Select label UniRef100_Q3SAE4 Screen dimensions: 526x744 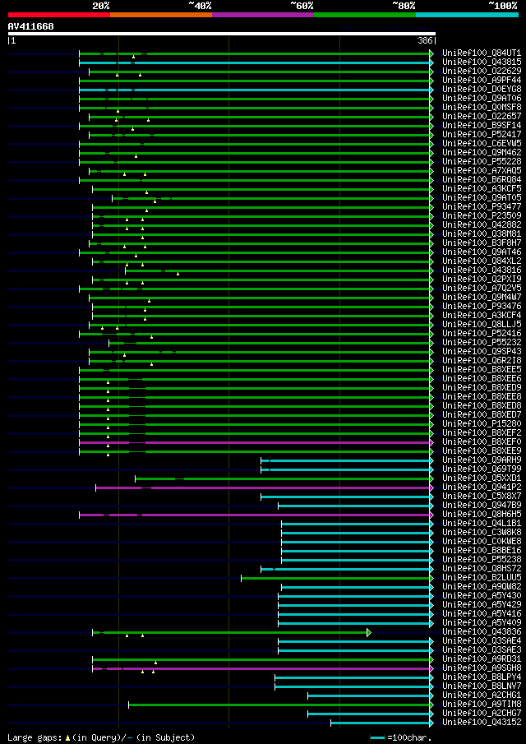coord(482,641)
